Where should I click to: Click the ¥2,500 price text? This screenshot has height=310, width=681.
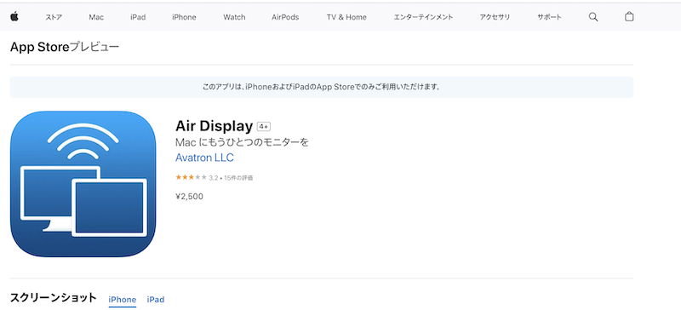pos(189,197)
